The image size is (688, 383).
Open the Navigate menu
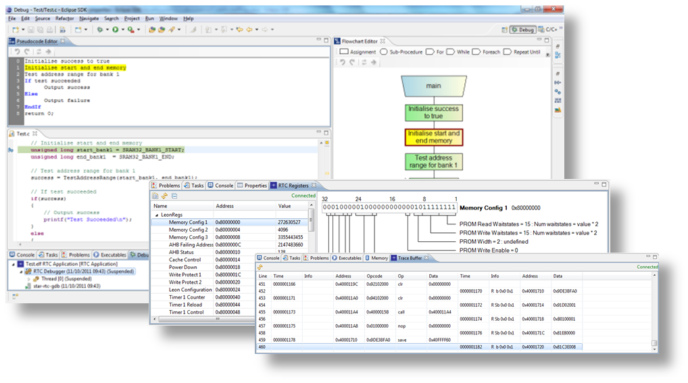[89, 19]
